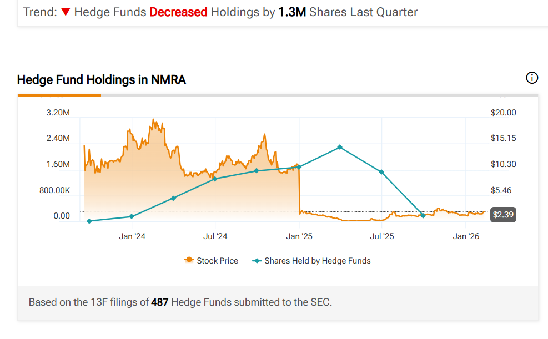Image resolution: width=548 pixels, height=339 pixels.
Task: Click the bold 1.3M shares figure
Action: (x=292, y=12)
